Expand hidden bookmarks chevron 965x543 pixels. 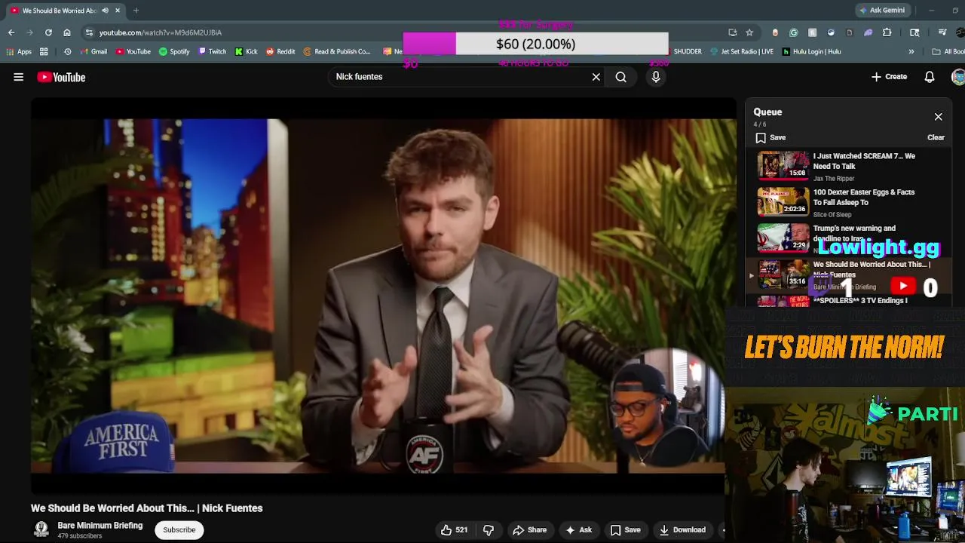tap(911, 52)
